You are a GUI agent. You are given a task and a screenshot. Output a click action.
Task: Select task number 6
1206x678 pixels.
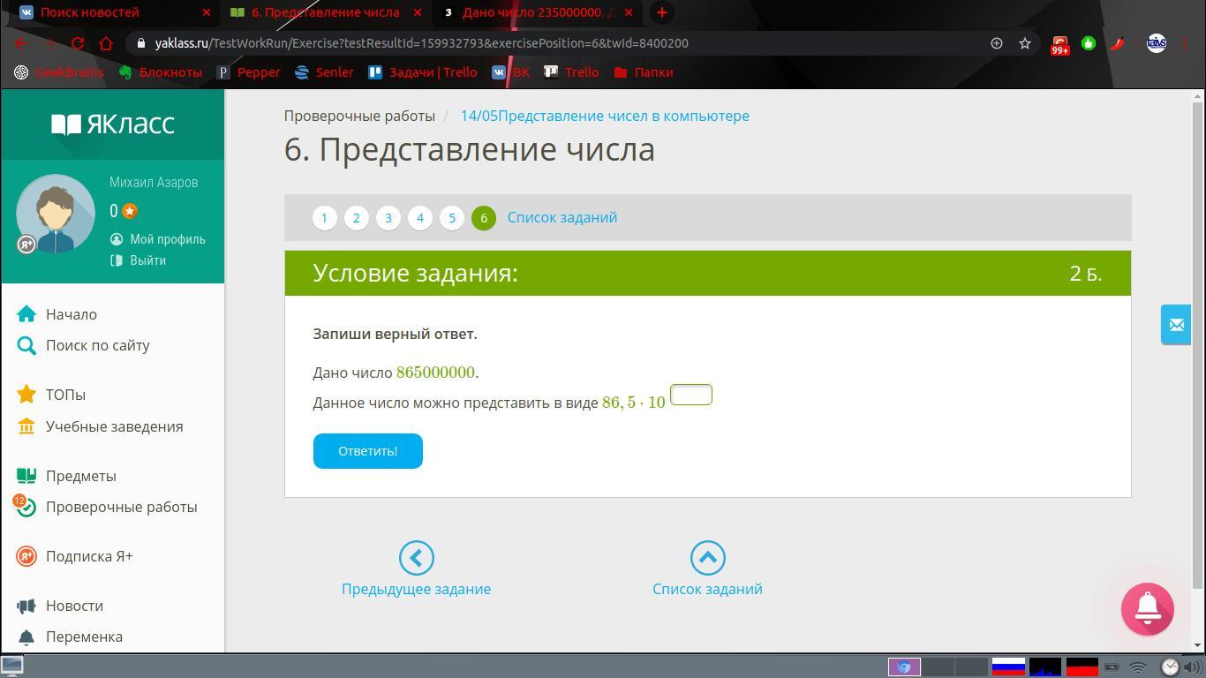coord(484,218)
